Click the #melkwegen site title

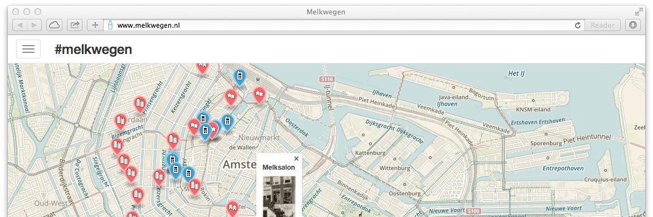click(93, 50)
